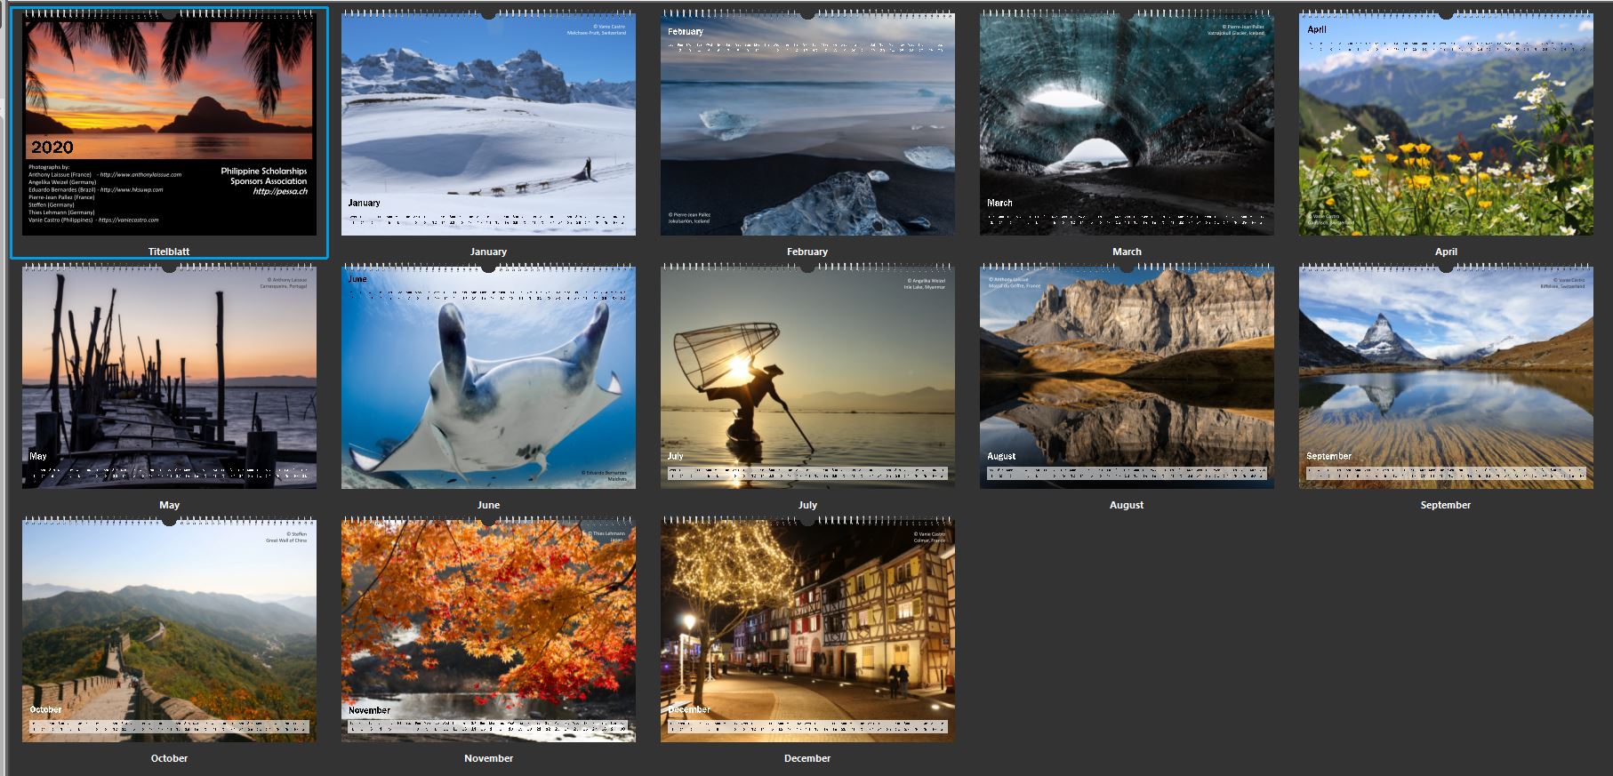Click the 'Titelblatt' caption under cover page
Screen dimensions: 1613x776
169,252
